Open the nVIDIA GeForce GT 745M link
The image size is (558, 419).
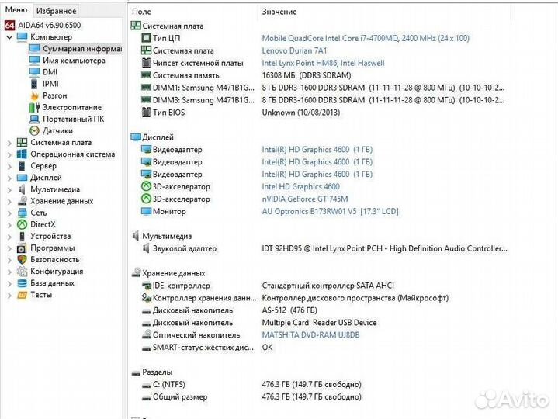pyautogui.click(x=305, y=199)
